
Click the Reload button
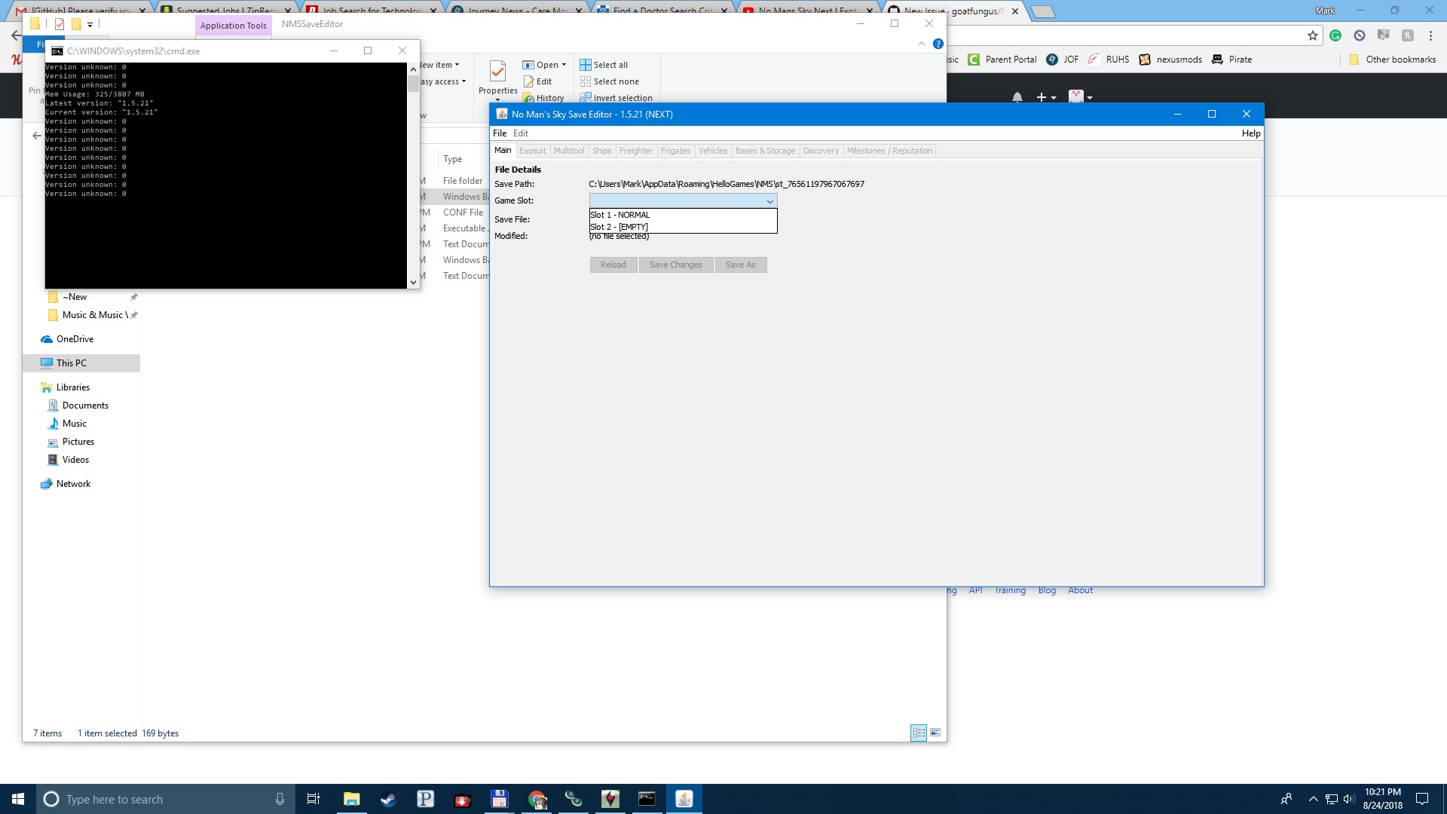point(613,265)
